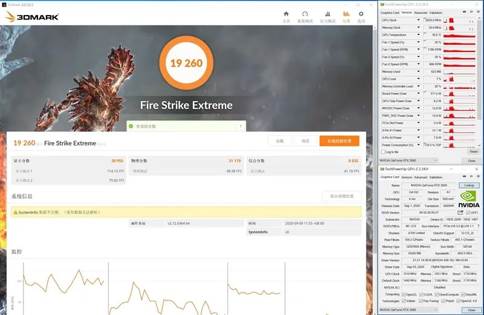The image size is (484, 315).
Task: Open the GPU Load sensor dropdown arrow
Action: (x=419, y=79)
